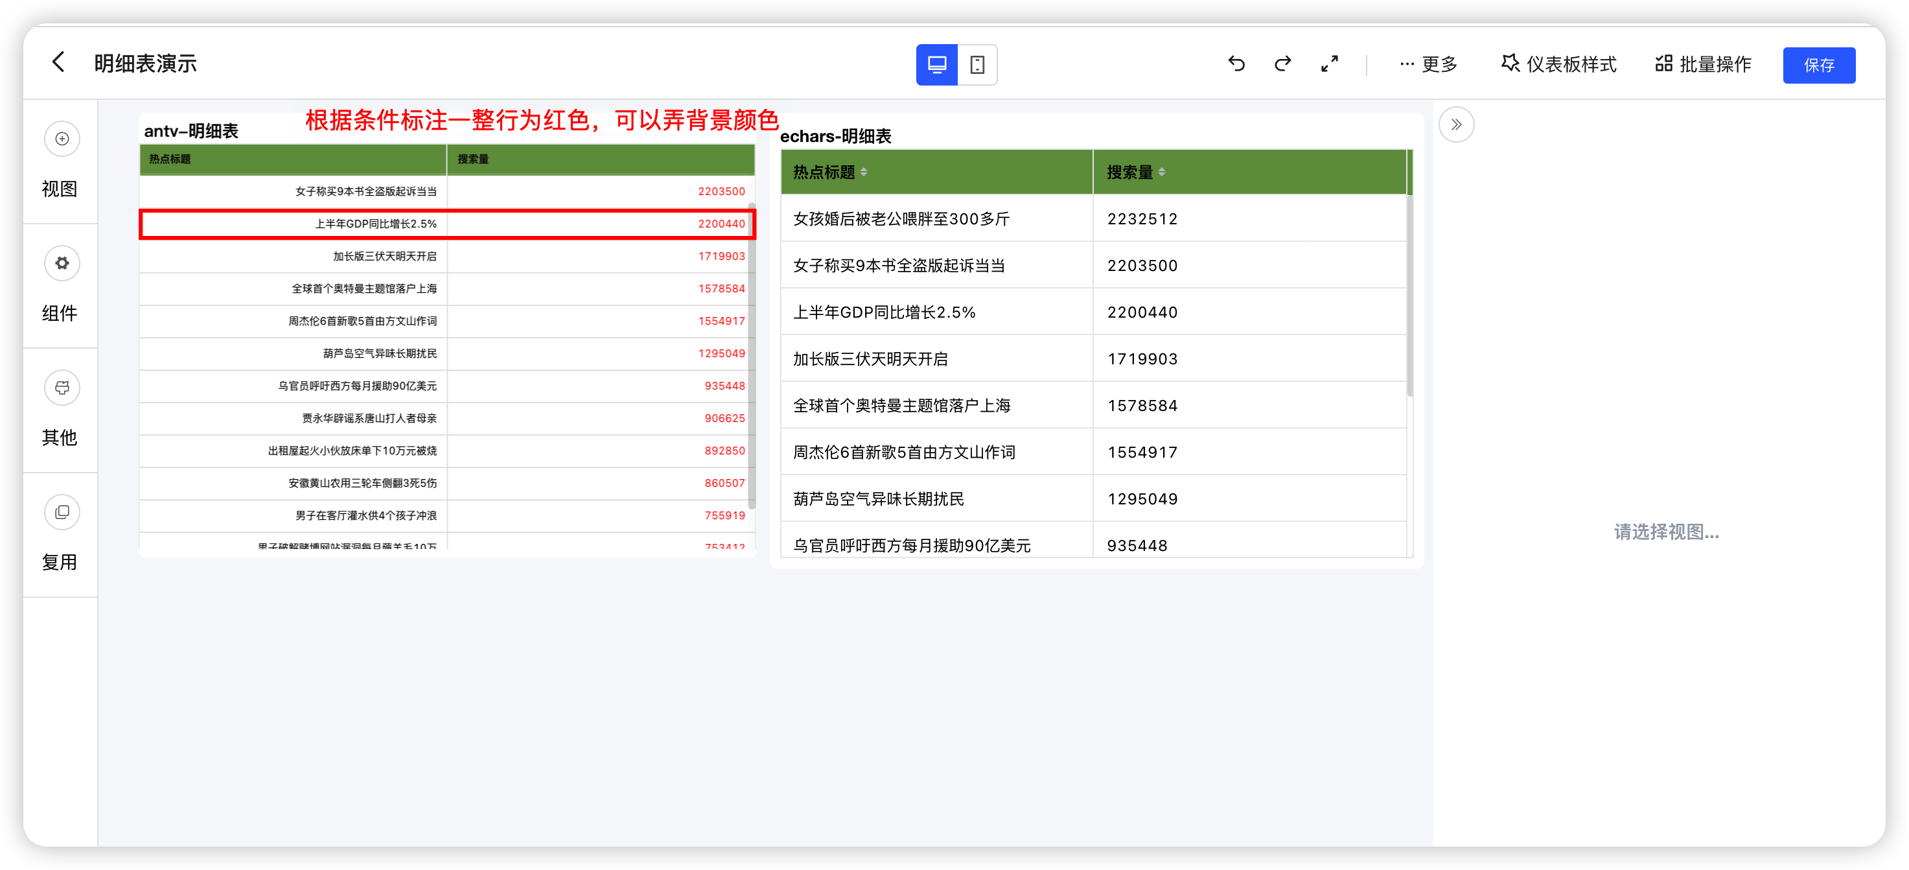Switch to mobile preview mode
The width and height of the screenshot is (1909, 870).
(978, 65)
